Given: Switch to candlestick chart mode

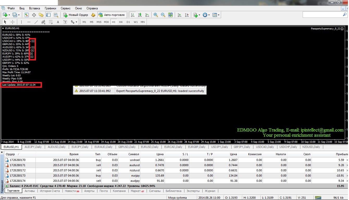Looking at the screenshot, I should pyautogui.click(x=140, y=15).
